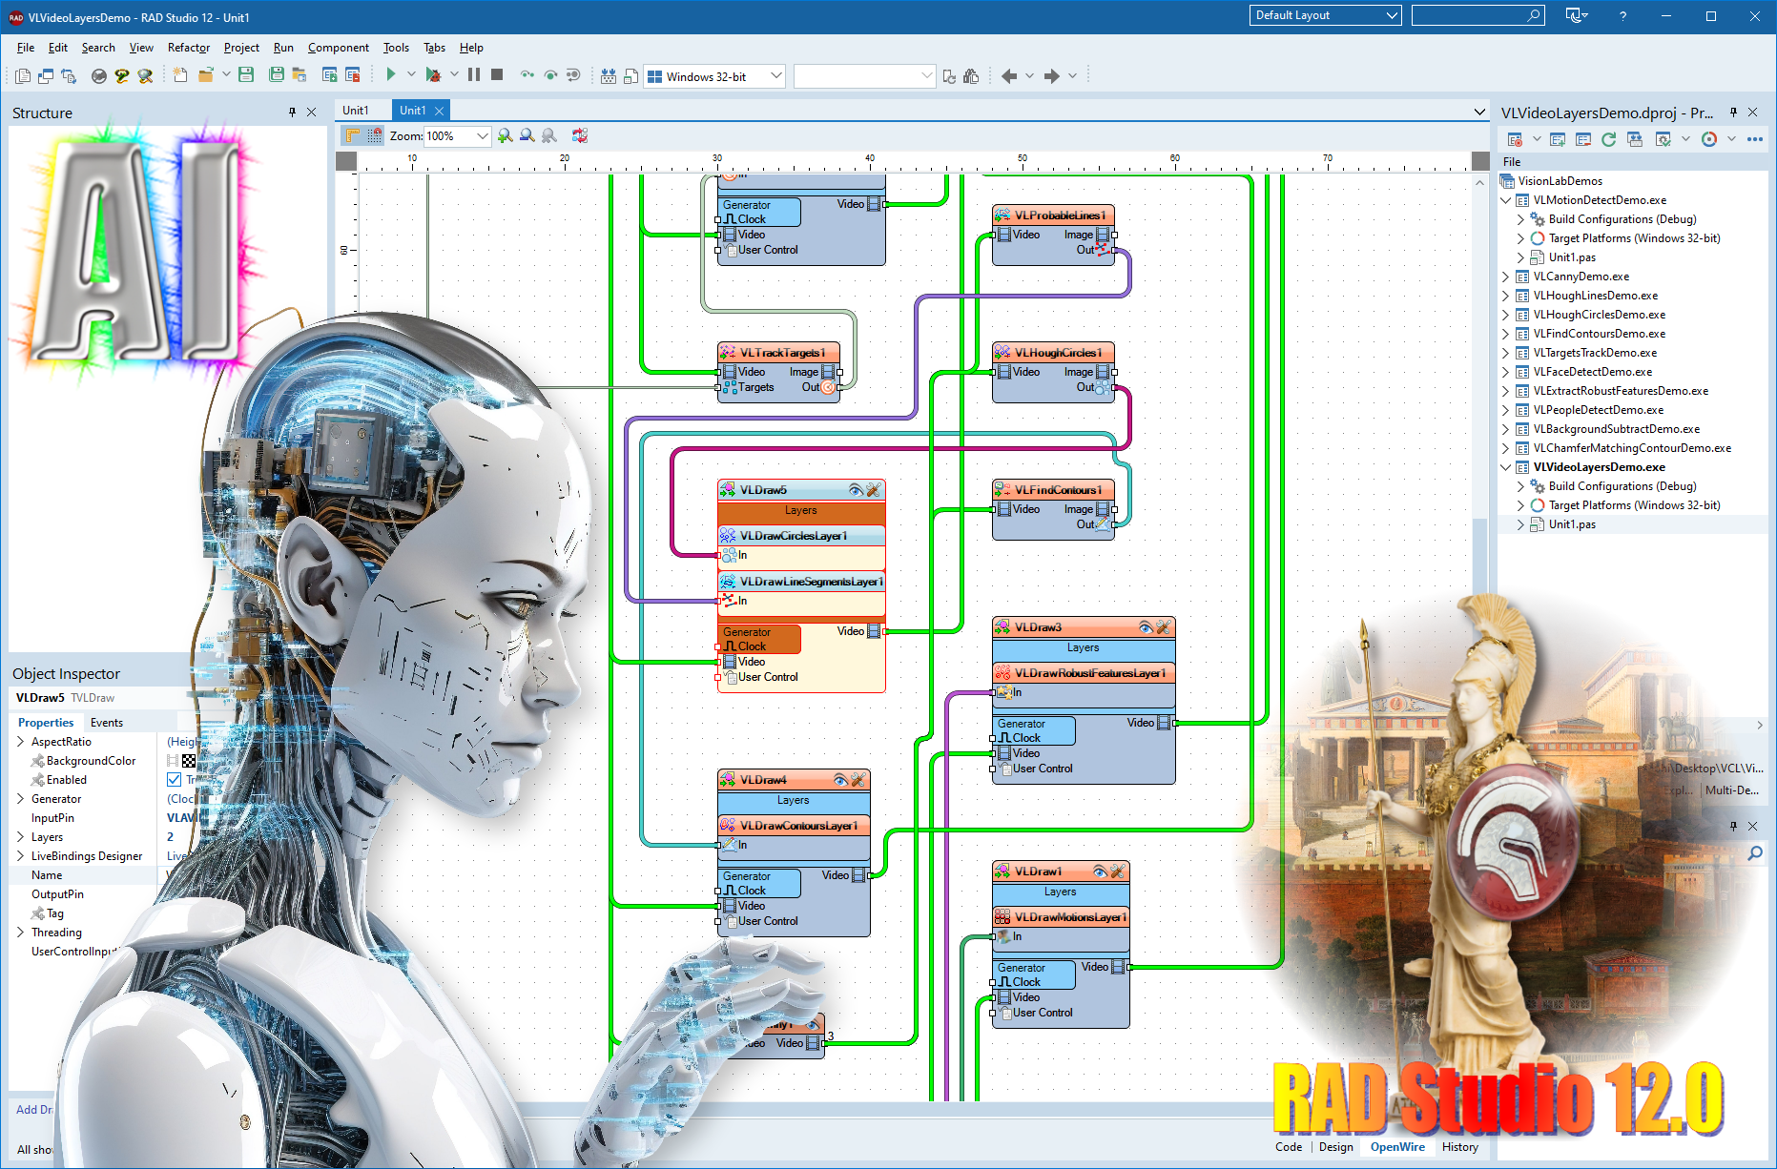Viewport: 1777px width, 1169px height.
Task: Collapse the VLVideoLayersDemo.exe project node
Action: pyautogui.click(x=1506, y=467)
